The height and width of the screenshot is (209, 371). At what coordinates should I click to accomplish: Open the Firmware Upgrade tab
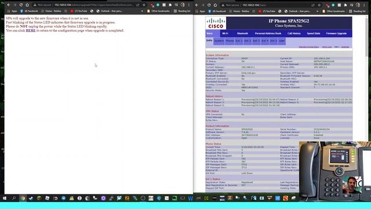336,34
